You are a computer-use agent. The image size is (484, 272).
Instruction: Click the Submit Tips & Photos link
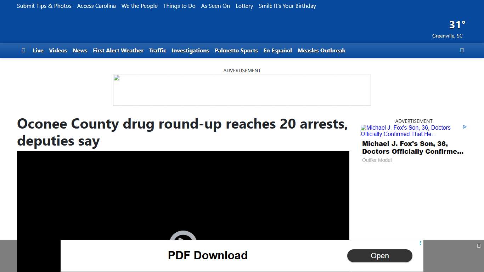(44, 6)
